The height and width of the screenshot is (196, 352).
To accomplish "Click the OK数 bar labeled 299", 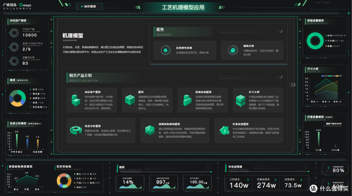I will pyautogui.click(x=318, y=139).
